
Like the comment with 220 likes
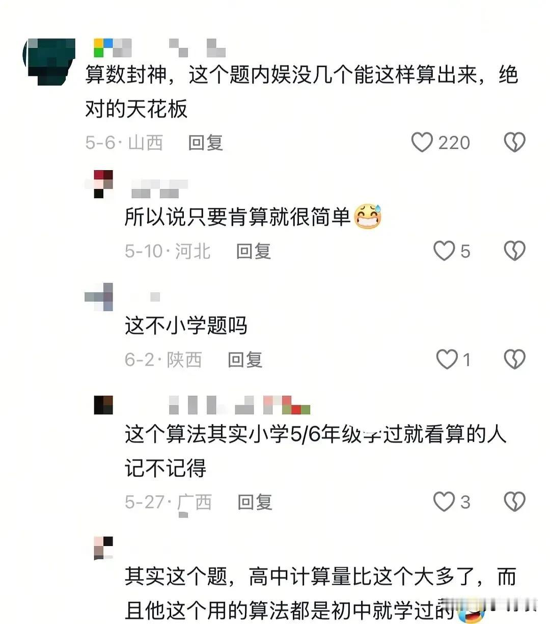point(422,143)
